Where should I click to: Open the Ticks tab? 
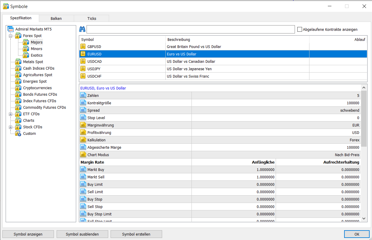[92, 18]
